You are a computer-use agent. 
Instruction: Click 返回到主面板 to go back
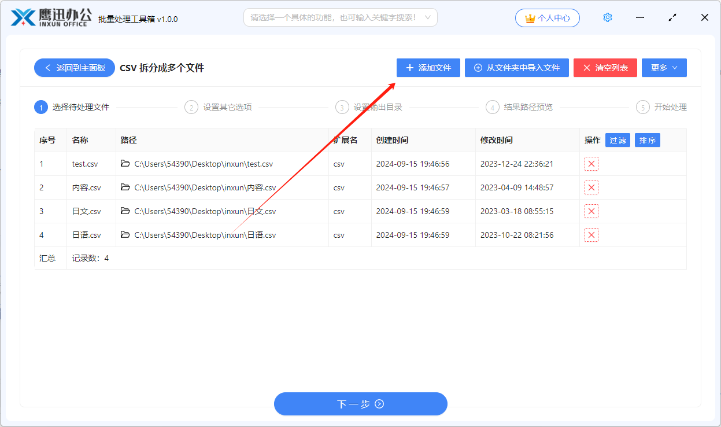[74, 67]
